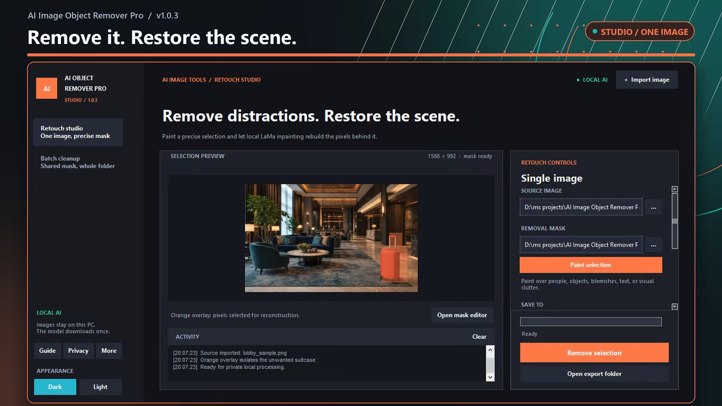Click the 'RETOUCH CONTROLS' heading
722x406 pixels.
pyautogui.click(x=549, y=162)
